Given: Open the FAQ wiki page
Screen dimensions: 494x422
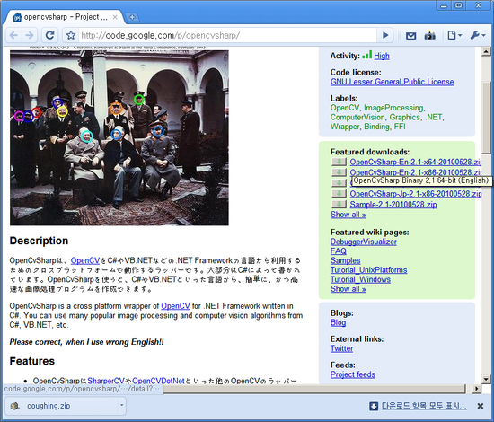Looking at the screenshot, I should click(x=338, y=251).
